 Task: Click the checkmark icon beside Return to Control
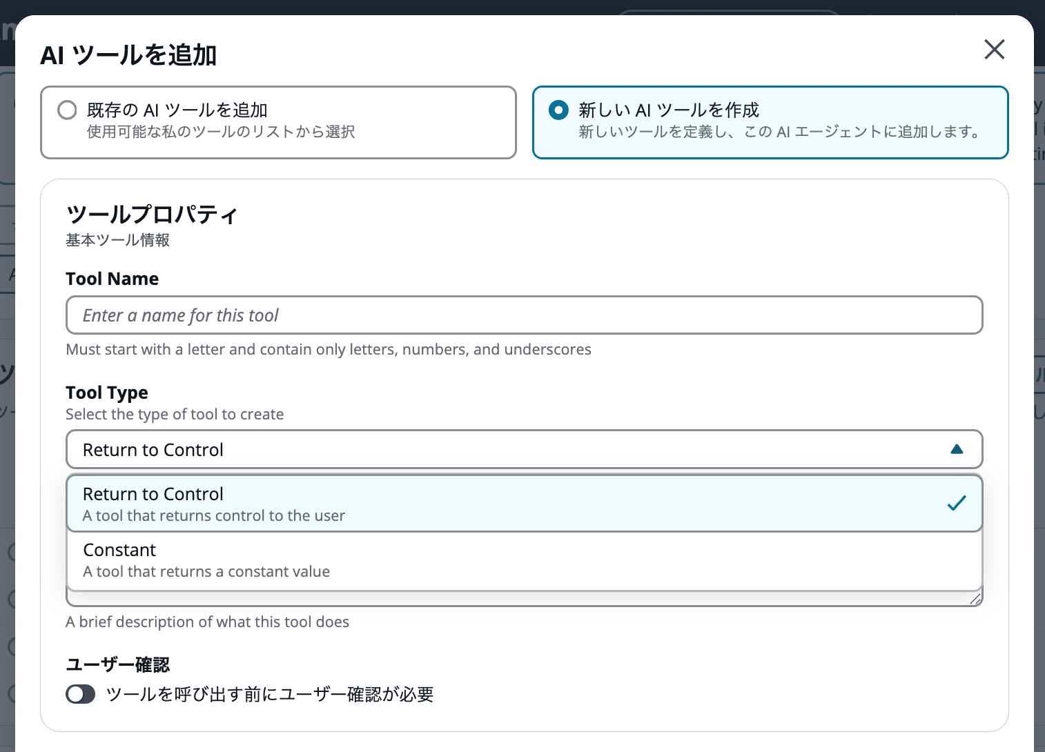(x=957, y=503)
